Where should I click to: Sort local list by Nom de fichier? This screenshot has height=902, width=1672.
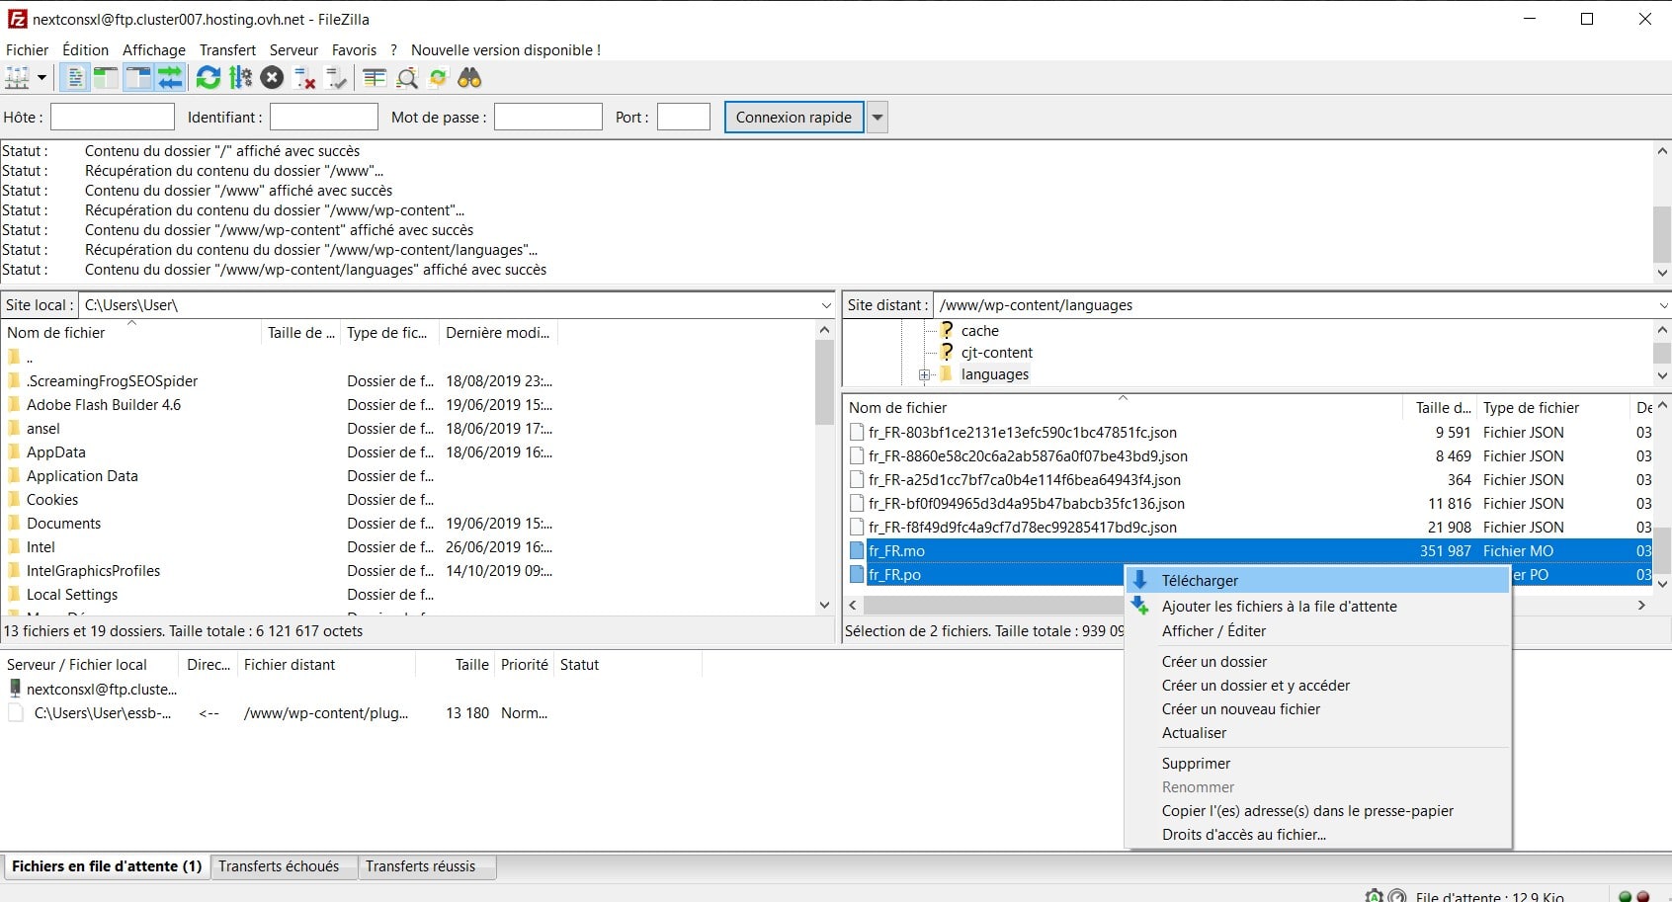point(130,333)
